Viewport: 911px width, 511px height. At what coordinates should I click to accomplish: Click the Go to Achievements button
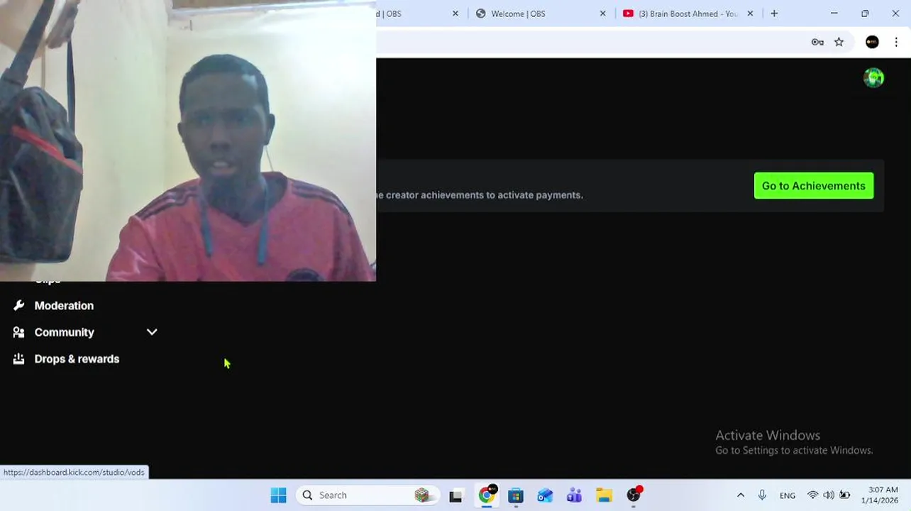(814, 186)
